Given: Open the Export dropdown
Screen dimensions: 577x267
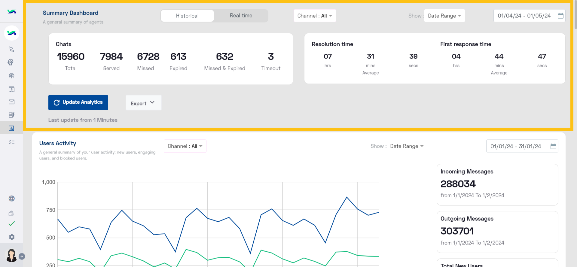Looking at the screenshot, I should [143, 103].
